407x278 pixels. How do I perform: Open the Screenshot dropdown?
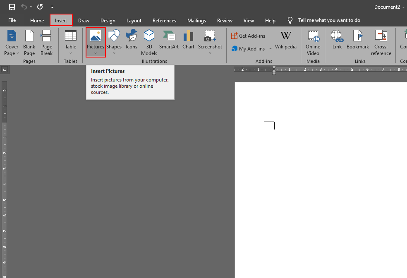(210, 53)
